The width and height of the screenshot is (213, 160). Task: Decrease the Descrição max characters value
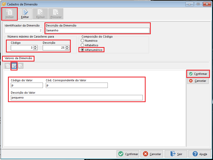pyautogui.click(x=67, y=49)
